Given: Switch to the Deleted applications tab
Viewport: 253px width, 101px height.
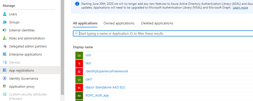Looking at the screenshot, I should click(157, 23).
